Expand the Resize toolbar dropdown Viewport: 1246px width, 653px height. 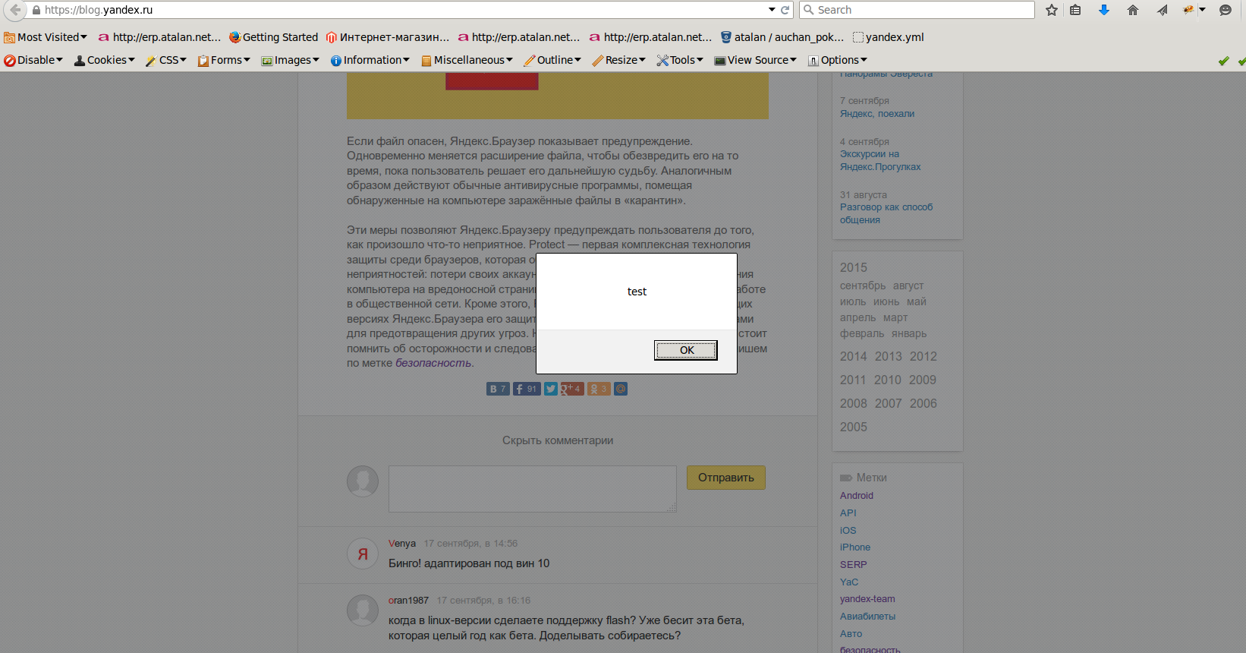(619, 60)
